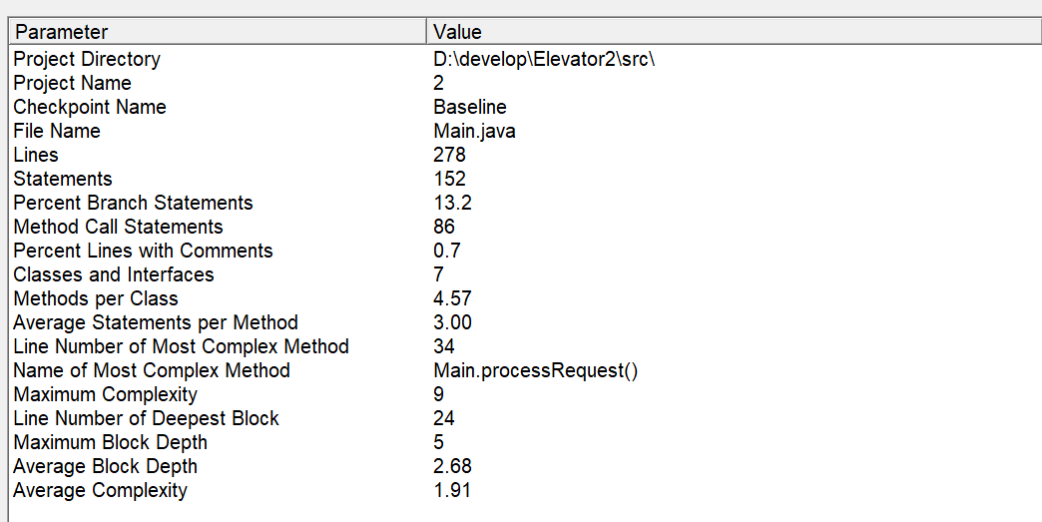Click the Checkpoint Name row label

tap(90, 107)
